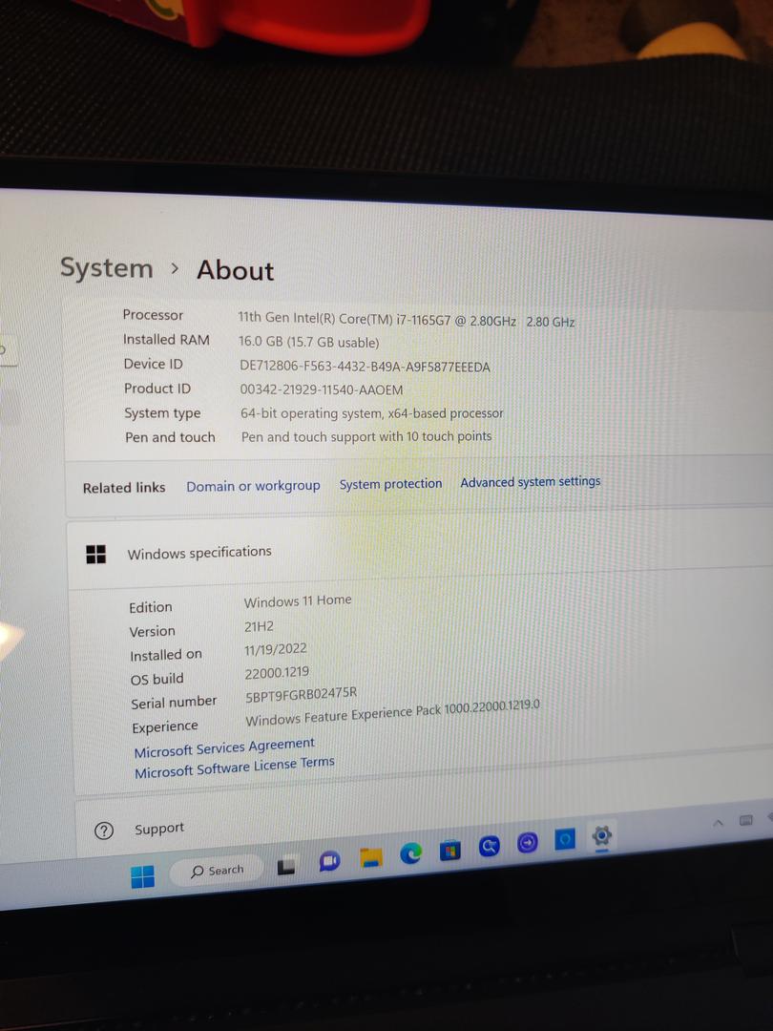The width and height of the screenshot is (773, 1031).
Task: Click the Processor value i7-1165G7 text
Action: click(x=407, y=320)
